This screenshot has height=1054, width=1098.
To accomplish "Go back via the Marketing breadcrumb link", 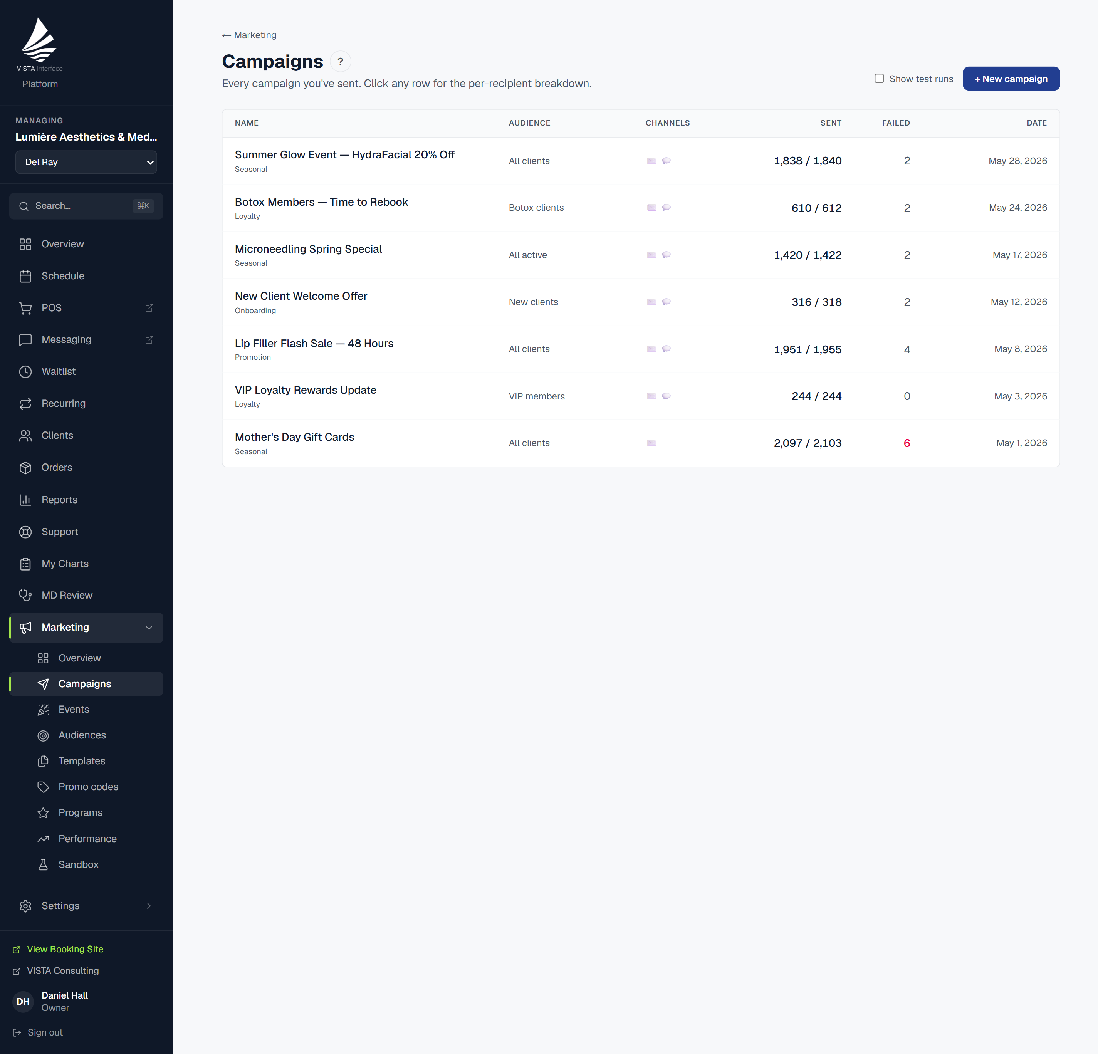I will point(249,35).
